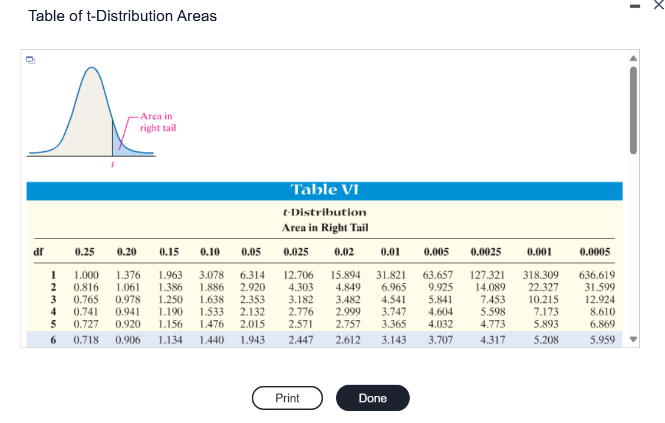665x423 pixels.
Task: Select the 0.05 column header
Action: pos(251,252)
